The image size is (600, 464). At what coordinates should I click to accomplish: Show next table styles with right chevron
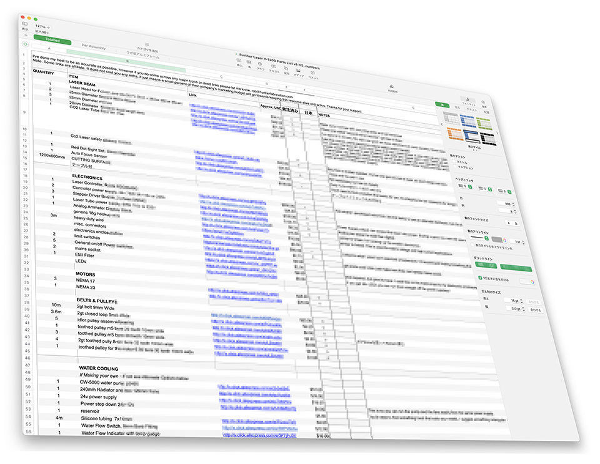point(497,133)
